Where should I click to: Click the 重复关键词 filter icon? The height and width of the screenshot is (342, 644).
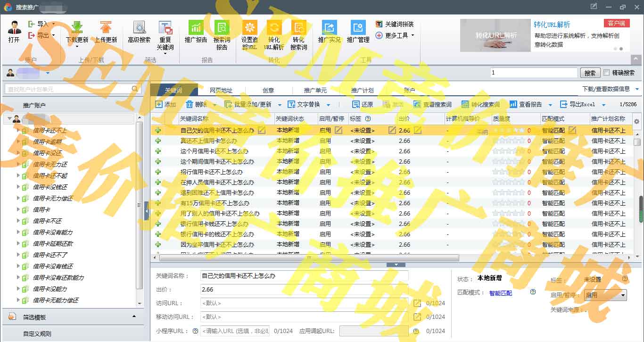click(x=165, y=28)
